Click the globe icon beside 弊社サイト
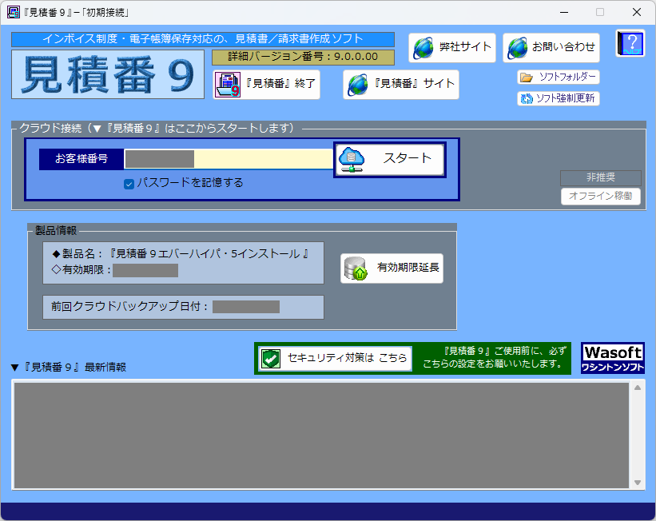The width and height of the screenshot is (656, 521). point(423,48)
